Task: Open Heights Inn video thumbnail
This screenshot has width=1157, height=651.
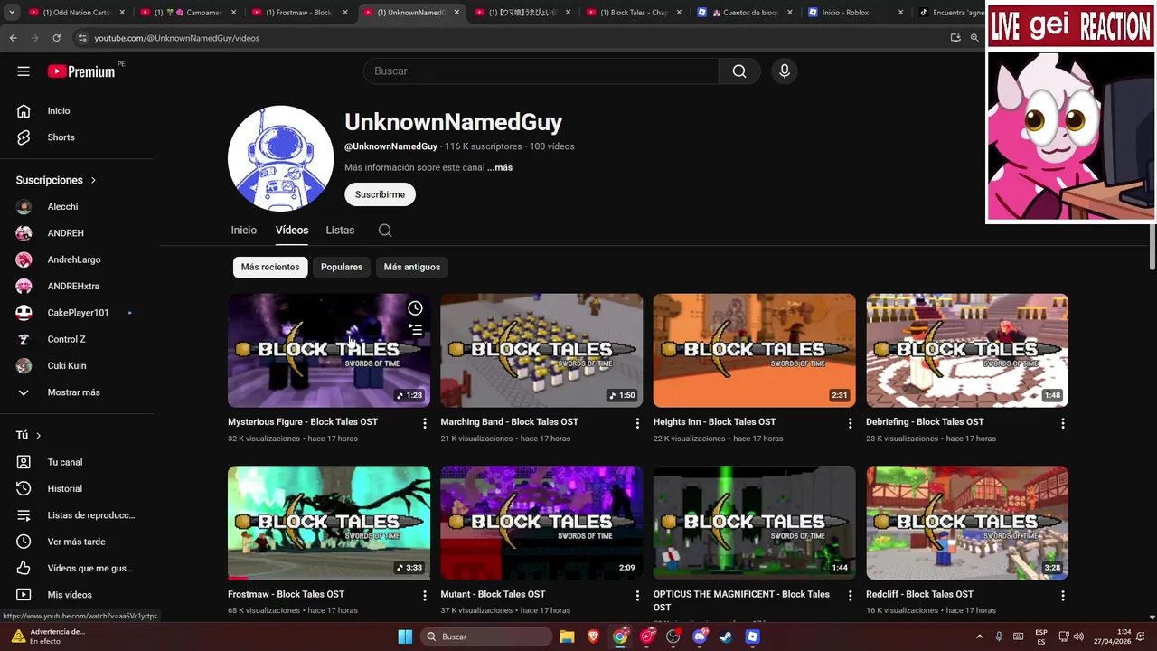Action: (x=754, y=350)
